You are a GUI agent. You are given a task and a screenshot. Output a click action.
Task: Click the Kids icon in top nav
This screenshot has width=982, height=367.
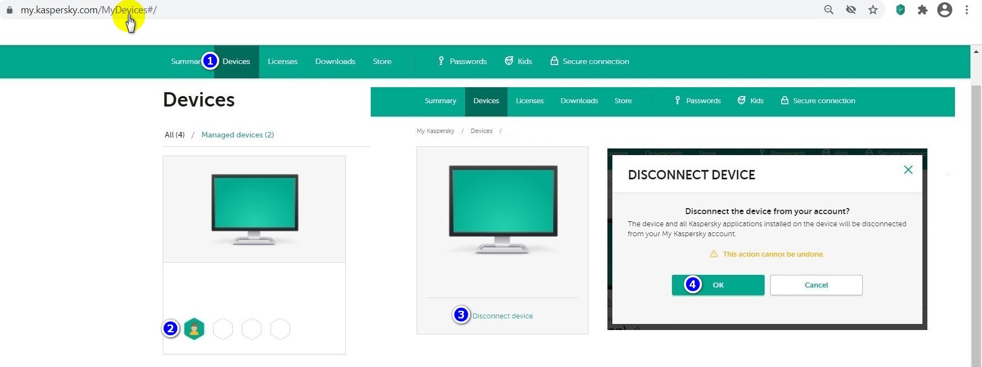(509, 61)
